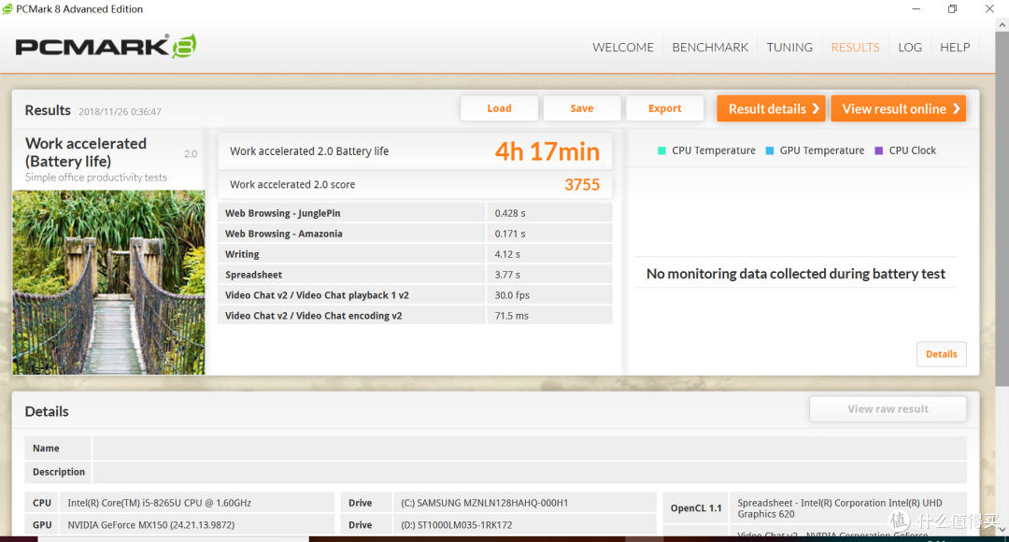Click the Work accelerated (Battery life) heading
Image resolution: width=1009 pixels, height=542 pixels.
[86, 152]
